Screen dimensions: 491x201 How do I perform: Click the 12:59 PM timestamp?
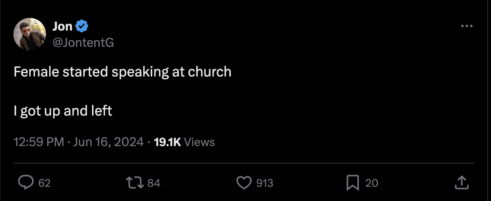pyautogui.click(x=39, y=142)
